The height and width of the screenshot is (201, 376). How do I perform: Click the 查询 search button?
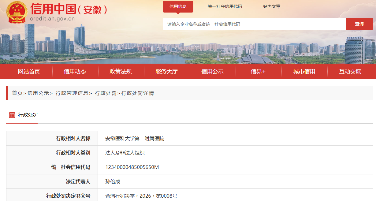[x=359, y=24]
